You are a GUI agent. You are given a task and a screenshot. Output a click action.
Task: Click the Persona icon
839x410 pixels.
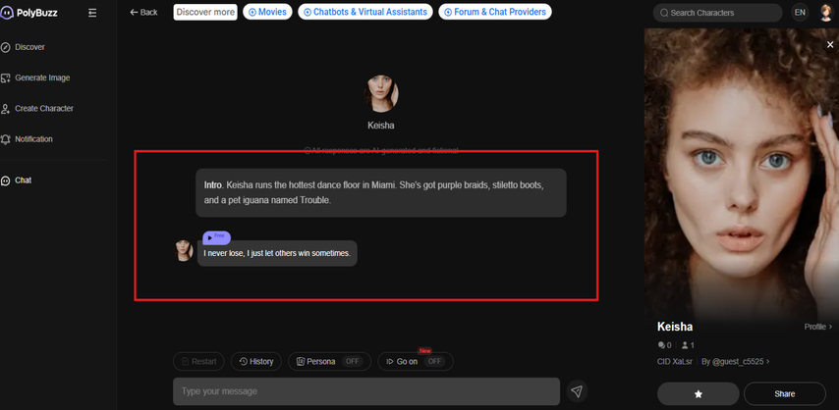point(301,361)
